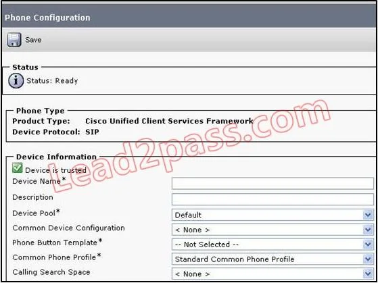Click the 'Description' field label
378x283 pixels.
32,197
